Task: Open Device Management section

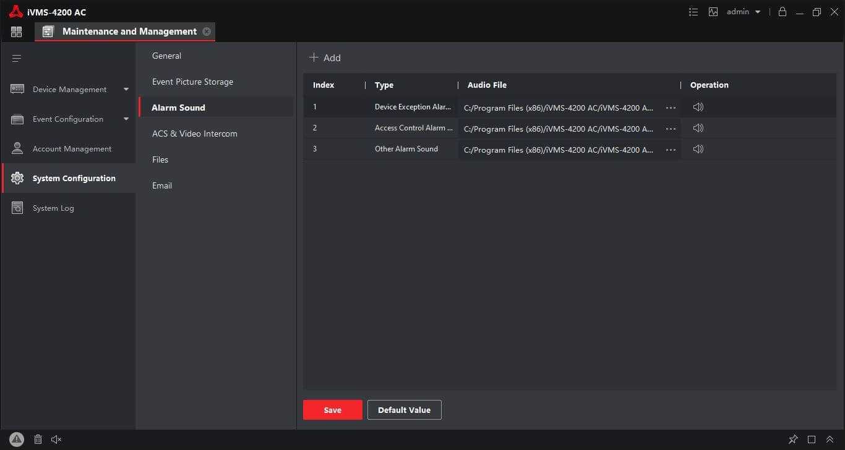Action: pos(69,90)
